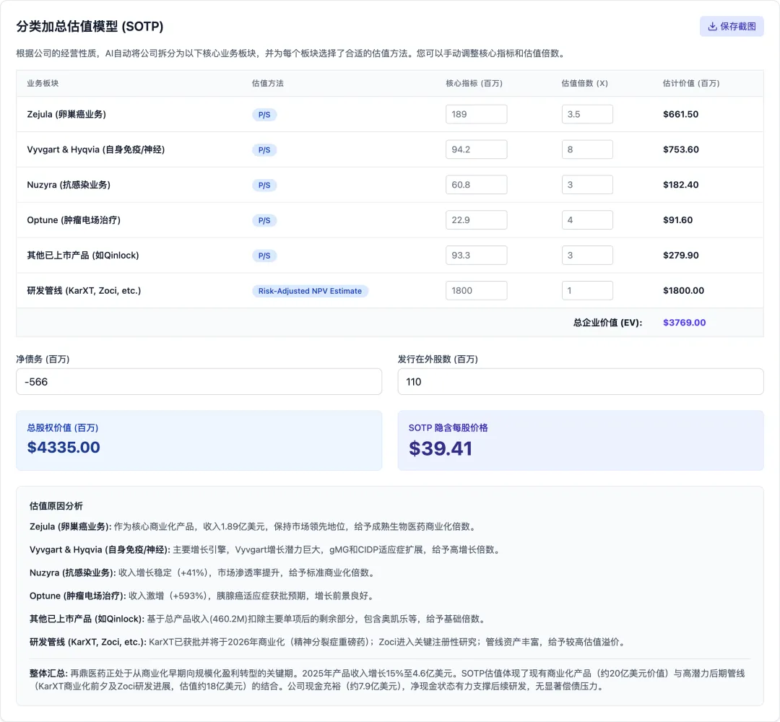
Task: Edit 其他已上市产品 core metric 93.3
Action: coord(476,255)
